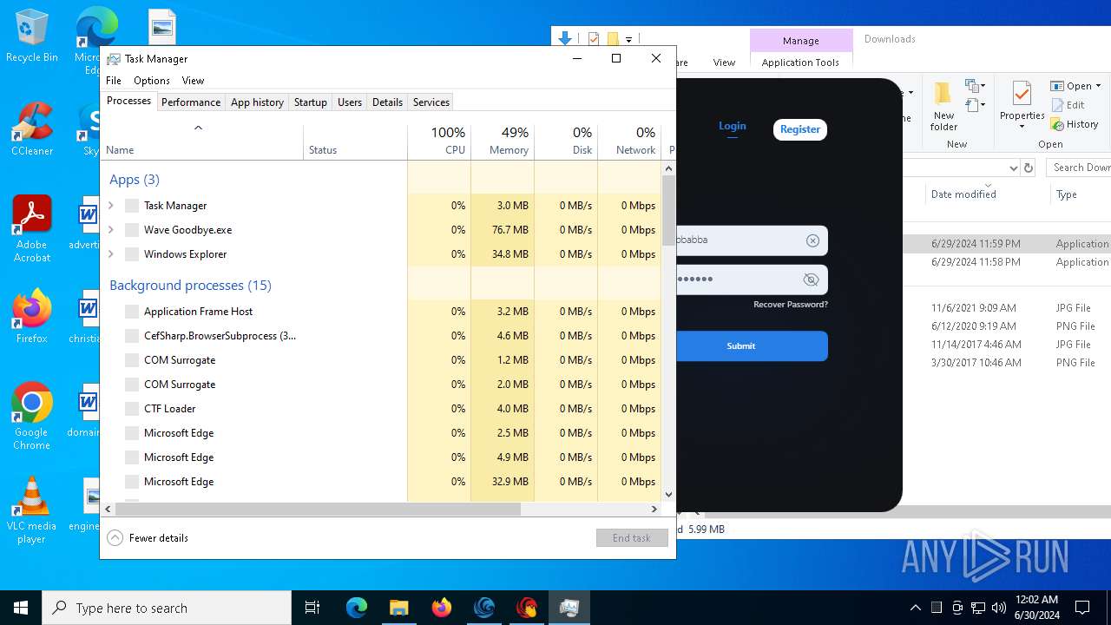Open the Explorer address bar history dropdown
Image resolution: width=1111 pixels, height=625 pixels.
[x=1013, y=168]
